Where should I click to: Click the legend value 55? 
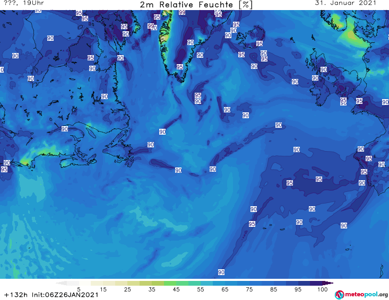(201, 289)
